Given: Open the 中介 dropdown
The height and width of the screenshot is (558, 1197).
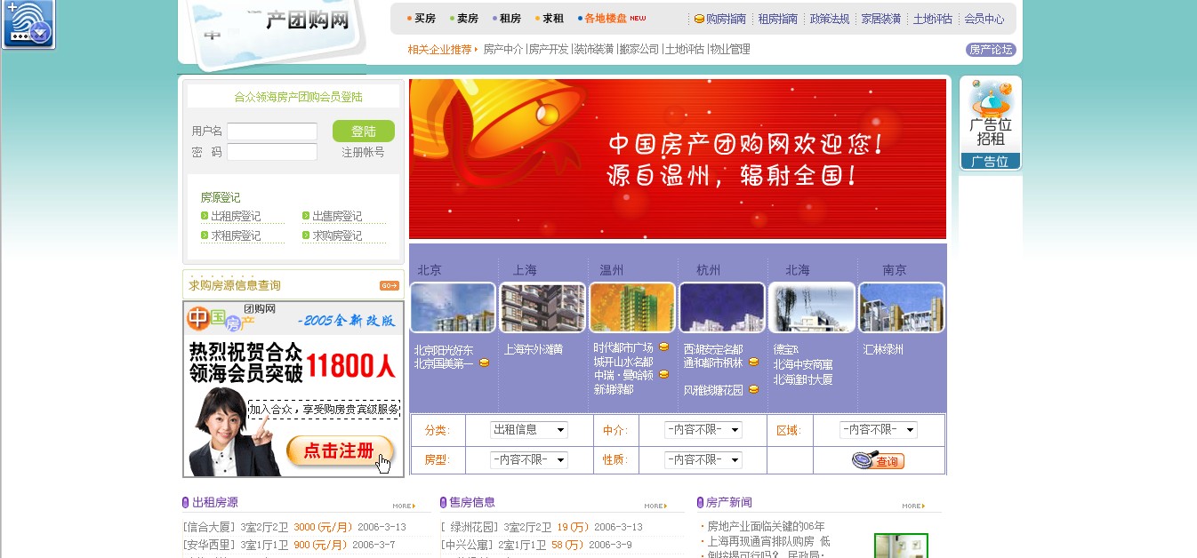Looking at the screenshot, I should tap(703, 430).
